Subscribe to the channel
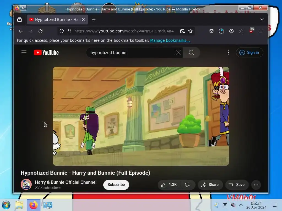282x211 pixels. tap(116, 185)
